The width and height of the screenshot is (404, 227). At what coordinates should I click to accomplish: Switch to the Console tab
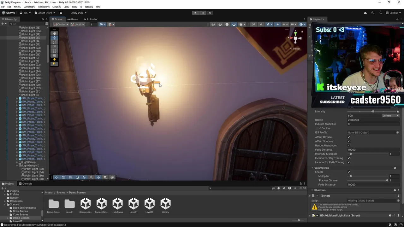(25, 183)
